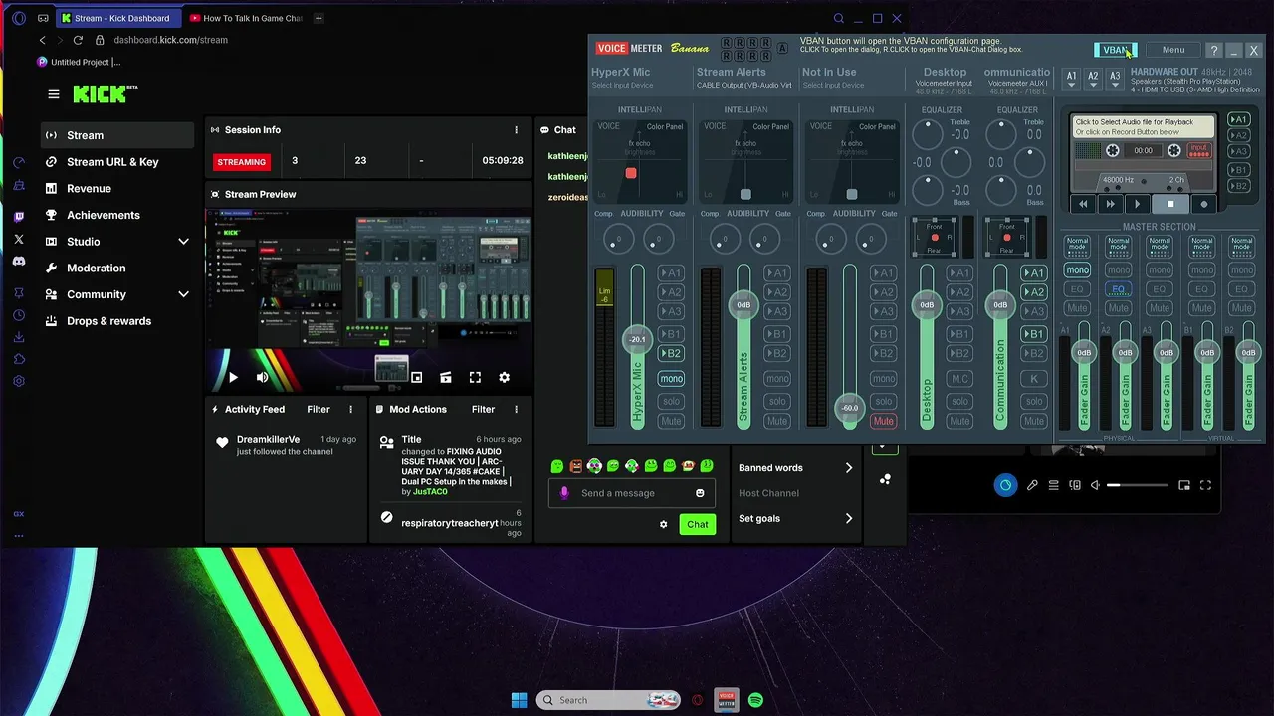Solo the Stream Alerts strip

pos(777,401)
